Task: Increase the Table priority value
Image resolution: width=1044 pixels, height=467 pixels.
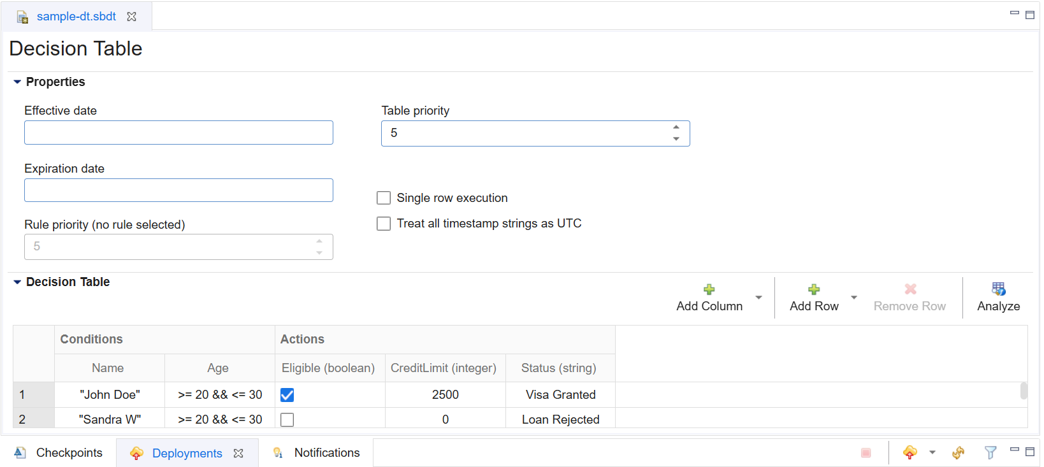Action: [676, 127]
